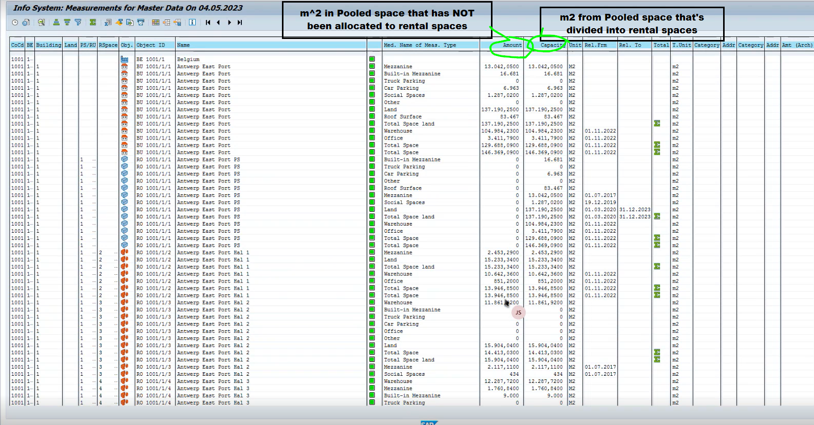Select the Amount column header

502,45
